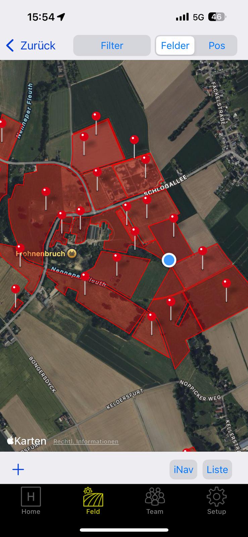This screenshot has width=248, height=537.
Task: Tap the pin just below Schloßallee label
Action: (x=147, y=200)
